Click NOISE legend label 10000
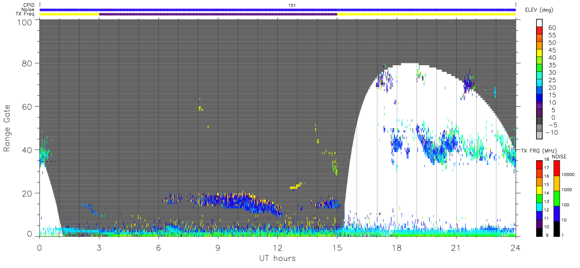 click(568, 174)
